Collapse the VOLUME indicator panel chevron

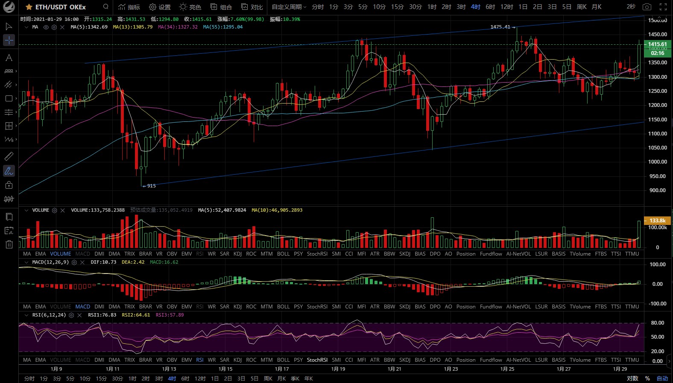[26, 210]
